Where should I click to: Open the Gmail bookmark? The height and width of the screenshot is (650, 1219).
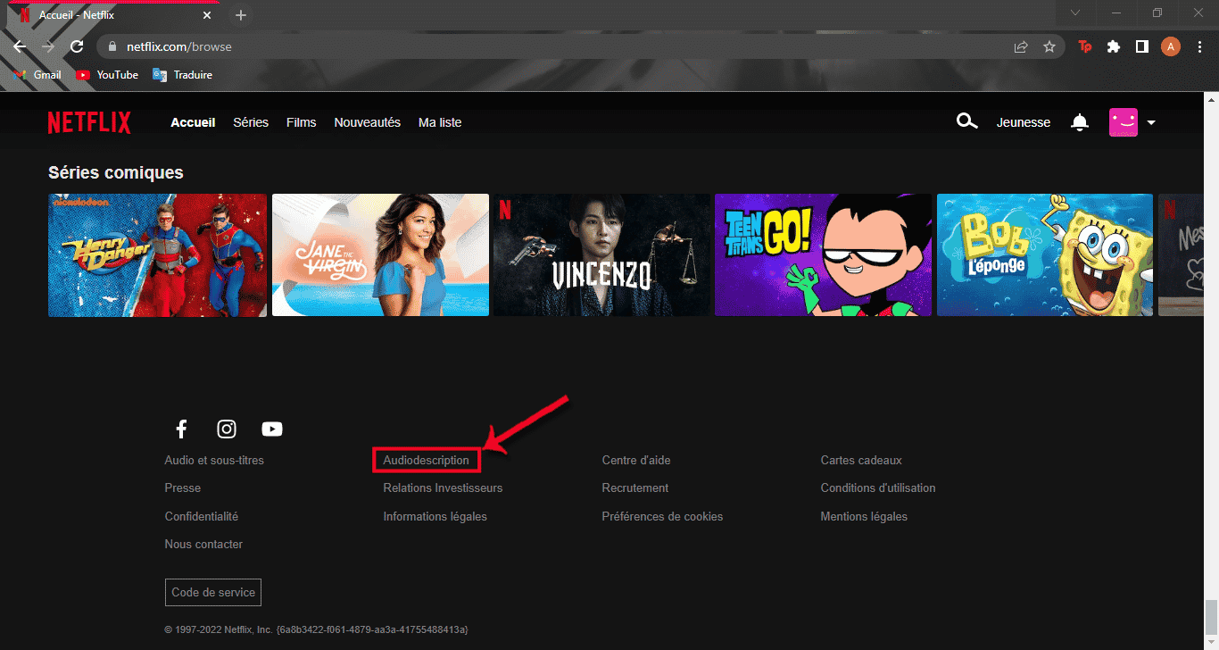click(x=37, y=75)
